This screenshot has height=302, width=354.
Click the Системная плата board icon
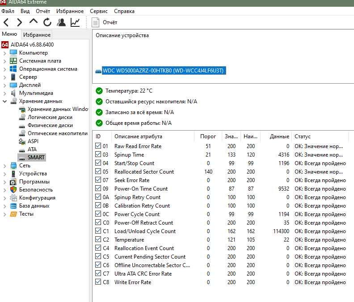point(13,61)
